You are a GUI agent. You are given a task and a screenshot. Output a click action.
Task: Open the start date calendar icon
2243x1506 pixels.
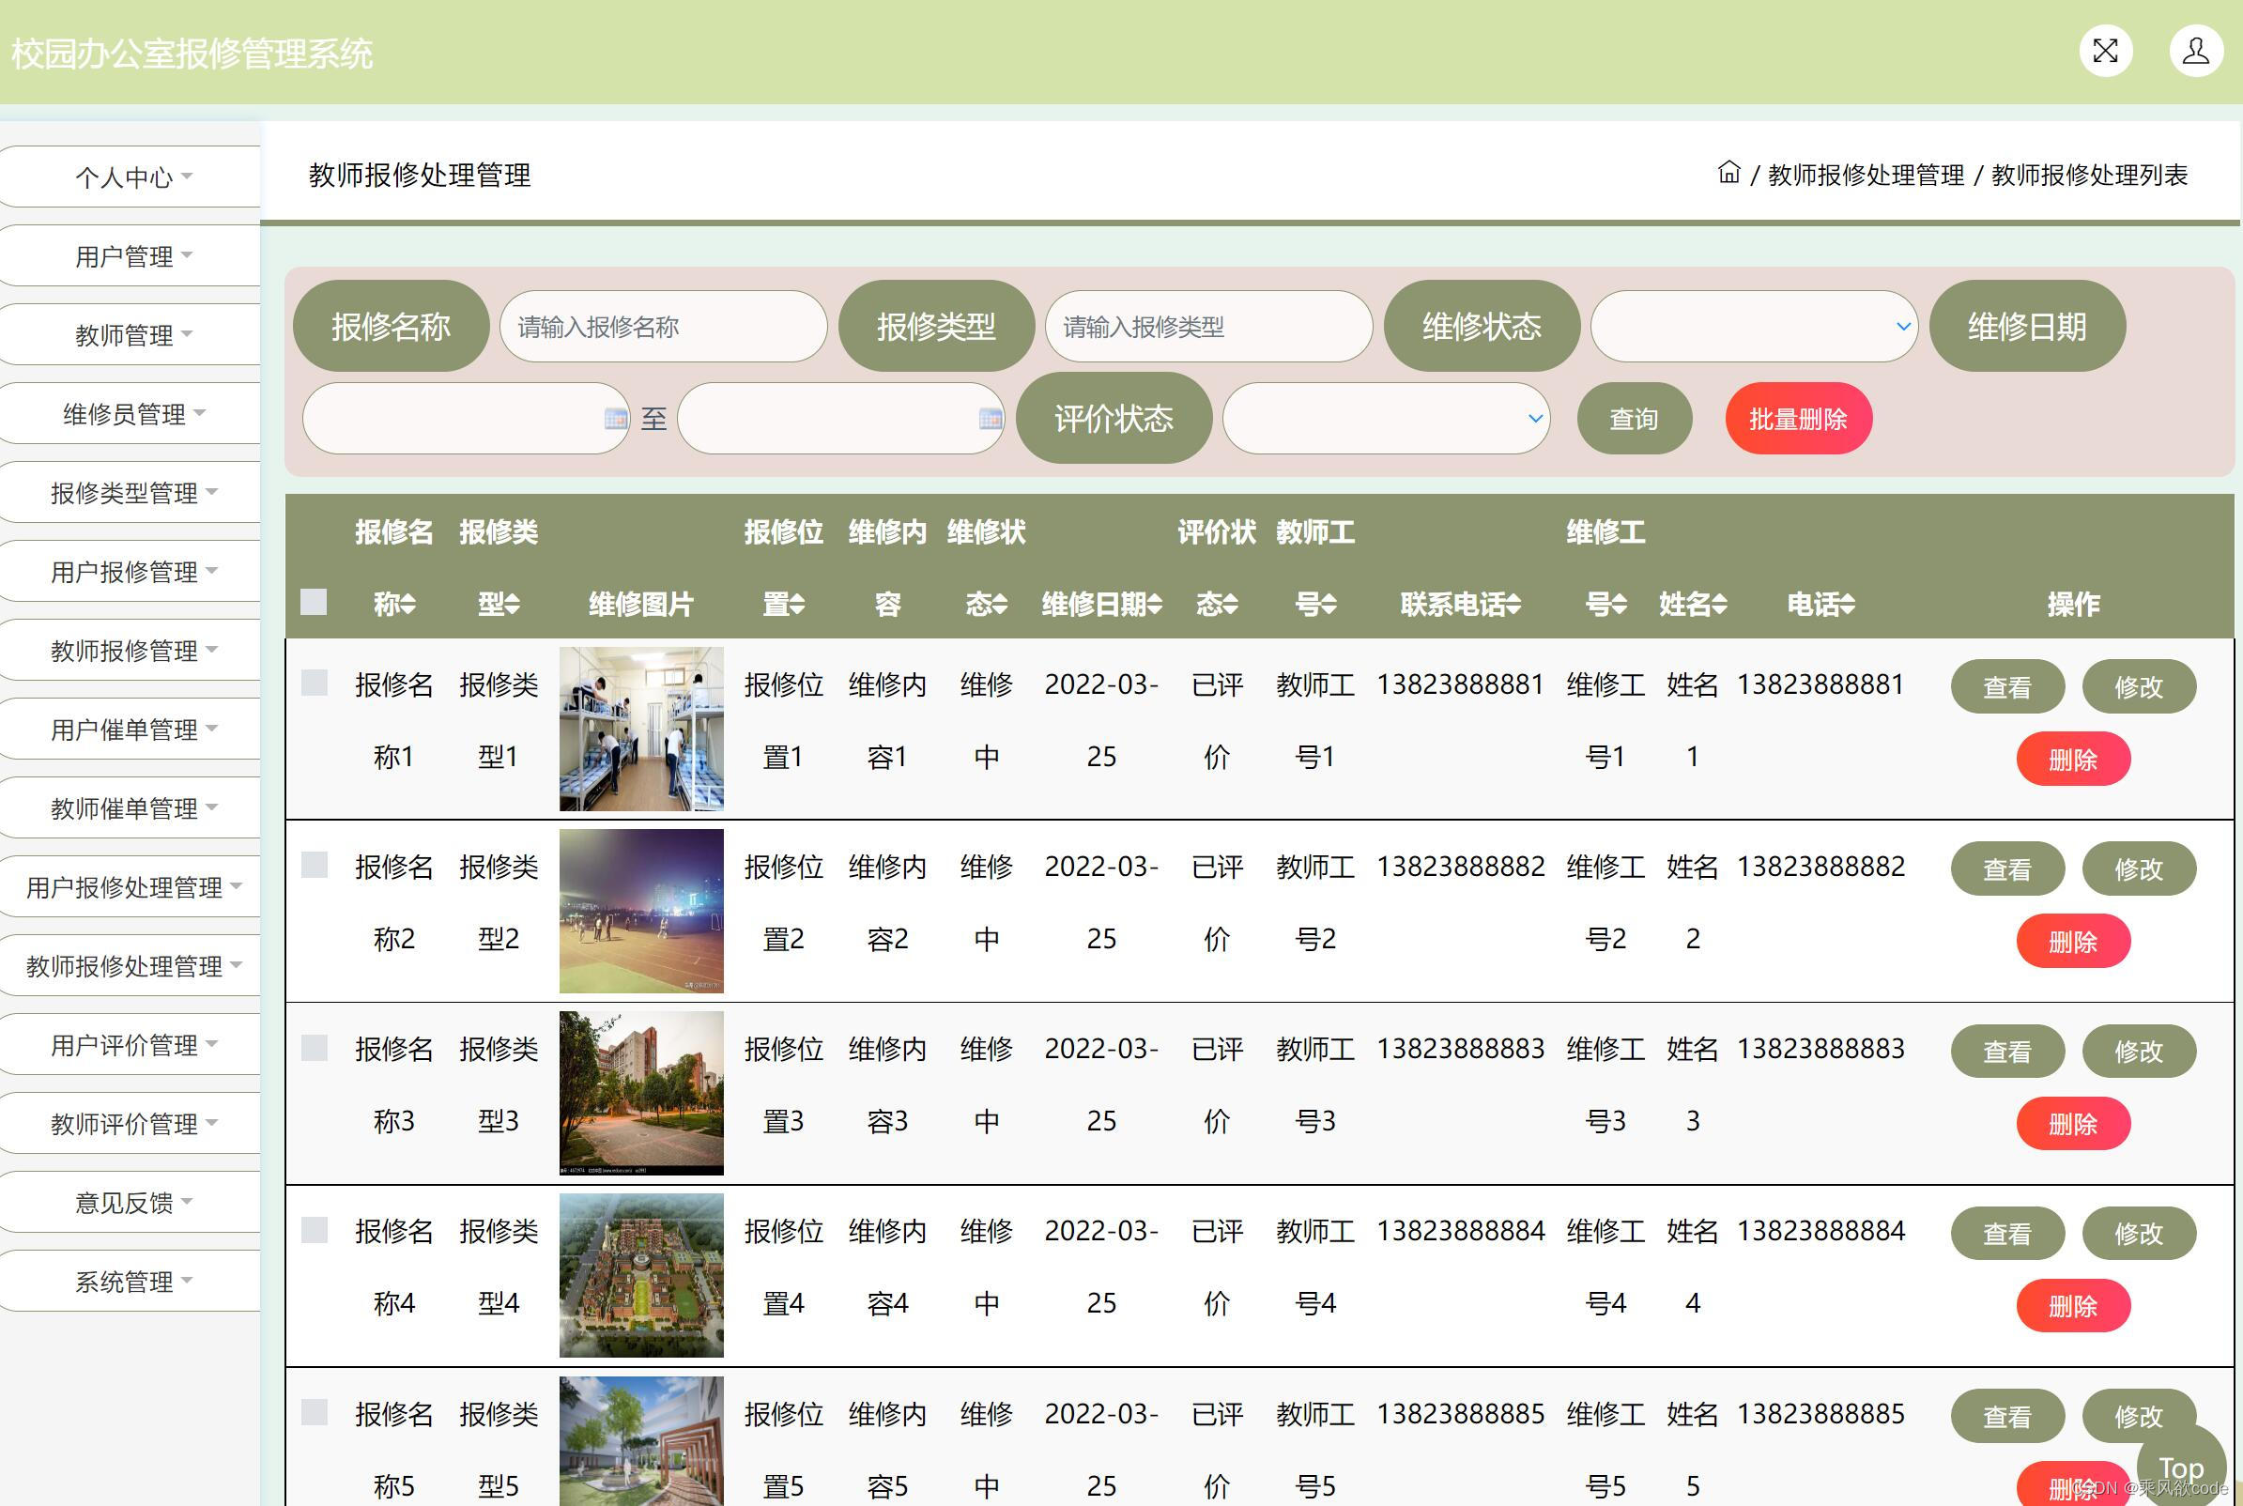(616, 419)
